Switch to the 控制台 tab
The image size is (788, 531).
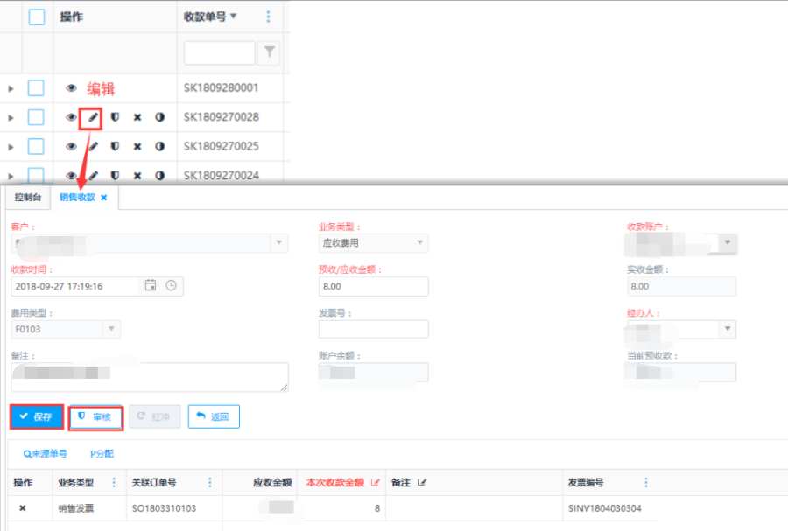pyautogui.click(x=27, y=198)
